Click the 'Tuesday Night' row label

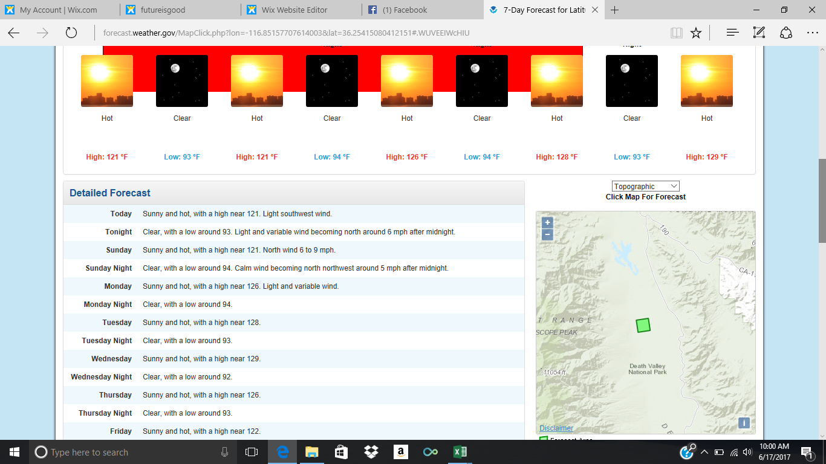coord(107,341)
